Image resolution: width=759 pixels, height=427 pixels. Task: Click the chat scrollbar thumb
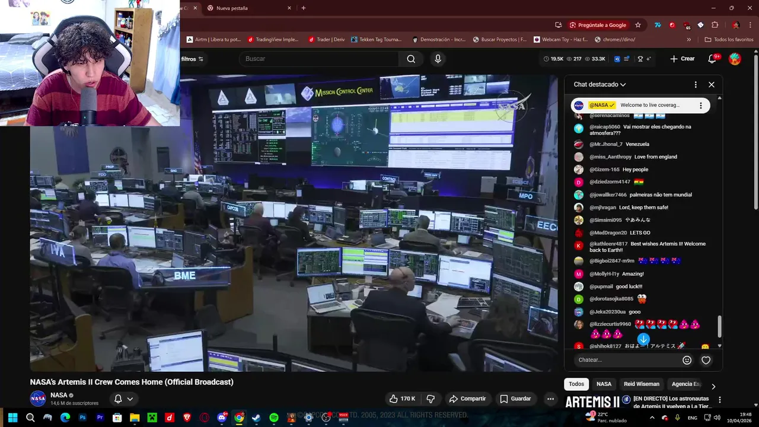720,326
